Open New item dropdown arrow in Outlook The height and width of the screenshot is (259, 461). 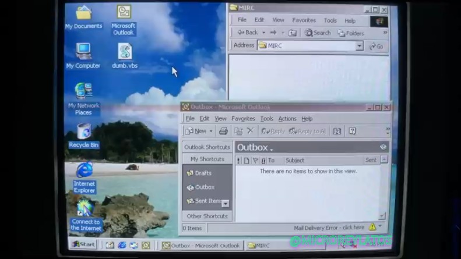click(x=211, y=132)
